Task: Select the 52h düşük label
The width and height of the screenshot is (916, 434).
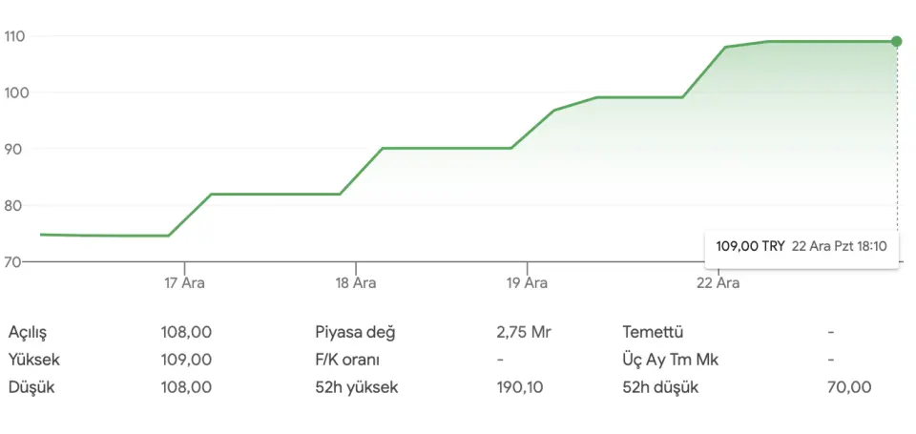Action: 660,387
